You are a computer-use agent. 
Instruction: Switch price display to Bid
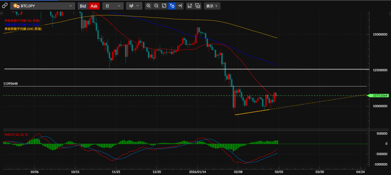[83, 6]
